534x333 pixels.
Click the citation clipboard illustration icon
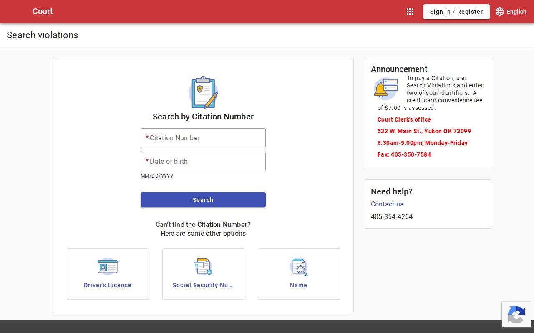point(203,92)
